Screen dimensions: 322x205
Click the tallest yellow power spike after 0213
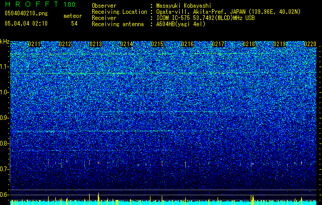point(99,199)
